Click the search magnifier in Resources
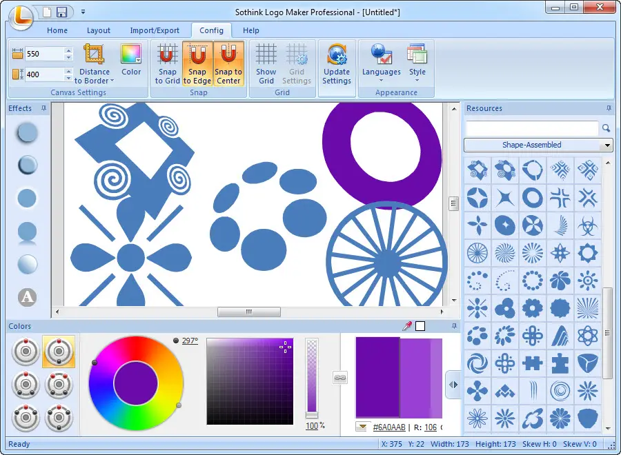621x455 pixels. 606,128
